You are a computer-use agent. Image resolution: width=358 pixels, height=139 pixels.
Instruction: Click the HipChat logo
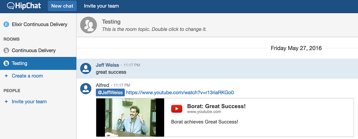pos(24,6)
